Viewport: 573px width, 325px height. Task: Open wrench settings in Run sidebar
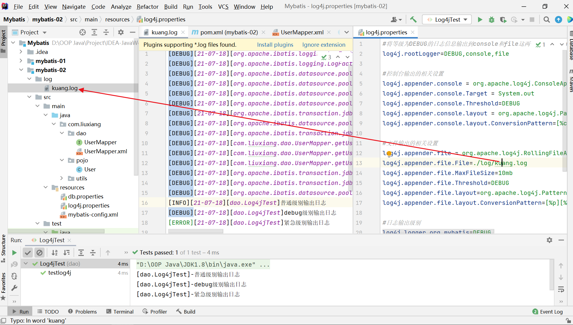14,288
